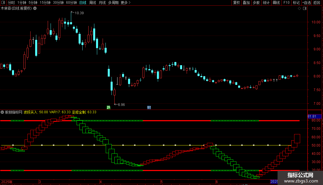Click the month 5 label on time axis

pos(161,182)
